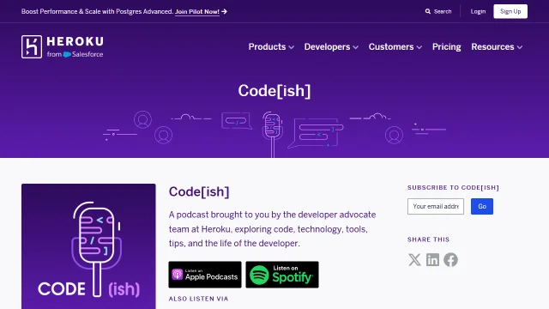This screenshot has width=549, height=309.
Task: Click the Login link
Action: pyautogui.click(x=478, y=11)
